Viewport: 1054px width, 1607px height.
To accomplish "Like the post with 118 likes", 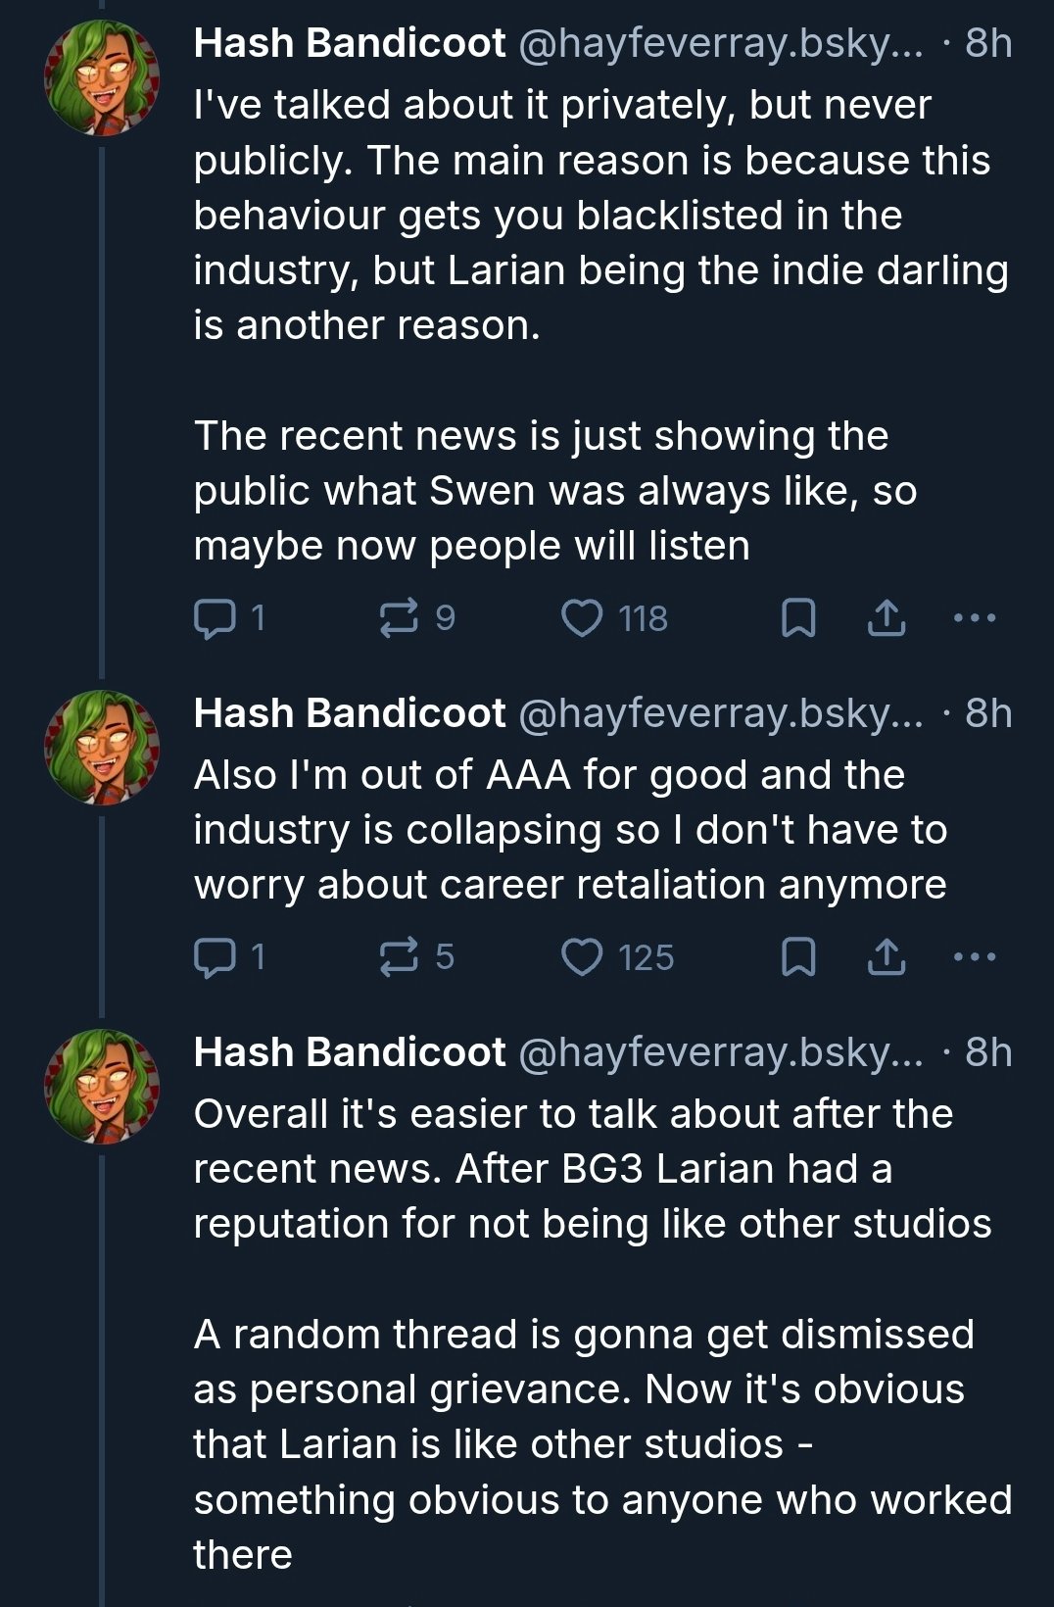I will pyautogui.click(x=583, y=618).
